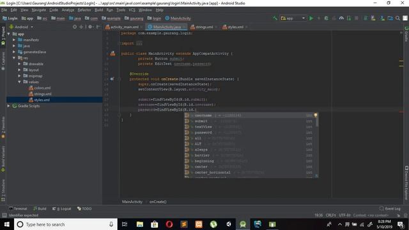Open Project Structure icon in toolbar
409x230 pixels.
[390, 19]
